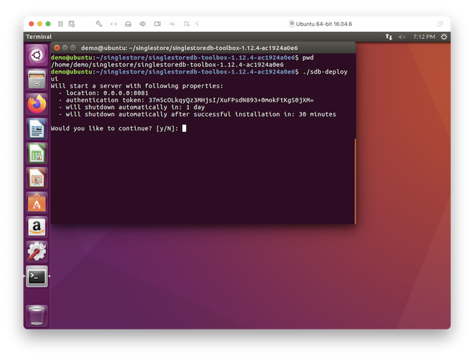Open Files manager from launcher

pyautogui.click(x=37, y=80)
